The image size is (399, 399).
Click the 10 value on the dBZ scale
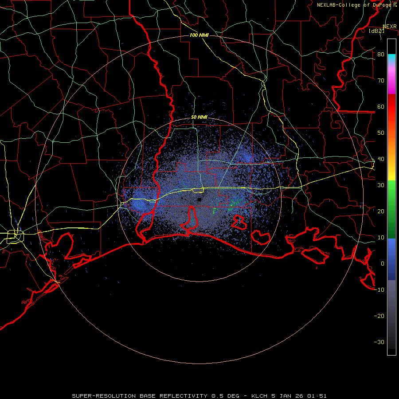[381, 238]
